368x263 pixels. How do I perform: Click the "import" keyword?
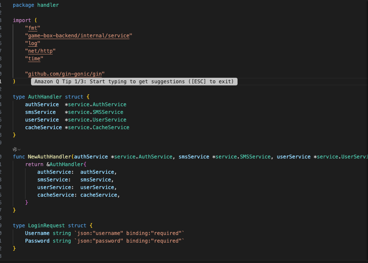[x=22, y=20]
